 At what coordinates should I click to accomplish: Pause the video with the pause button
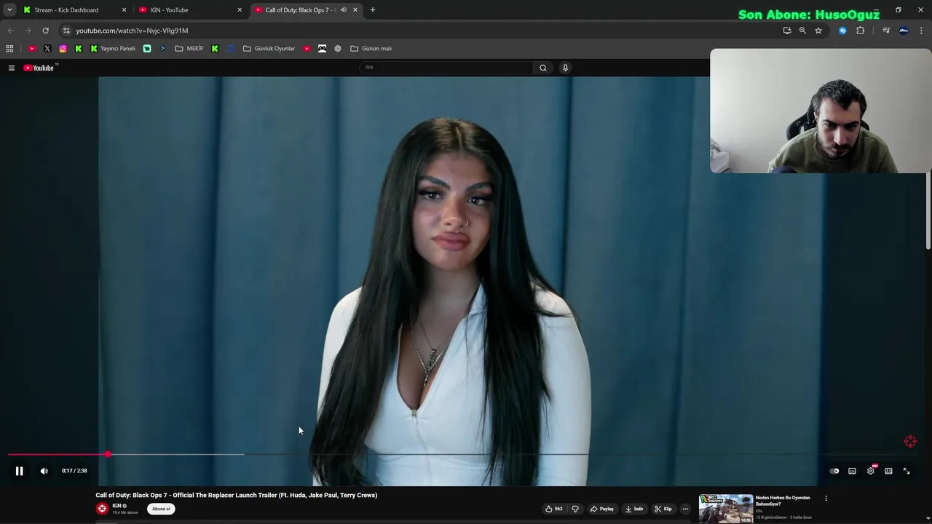20,471
